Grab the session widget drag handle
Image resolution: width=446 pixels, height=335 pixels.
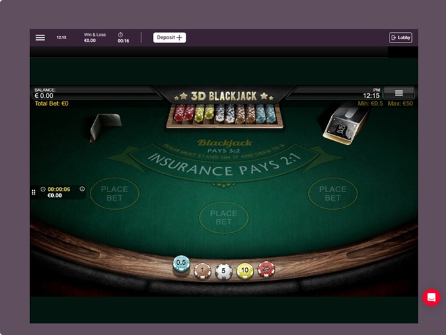[x=33, y=193]
